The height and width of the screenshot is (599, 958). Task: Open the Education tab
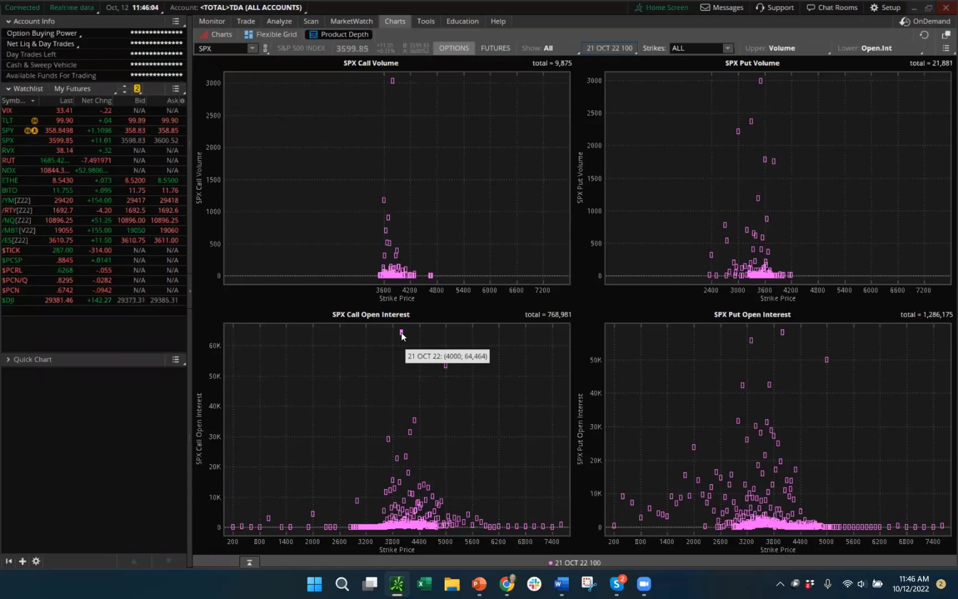coord(462,21)
